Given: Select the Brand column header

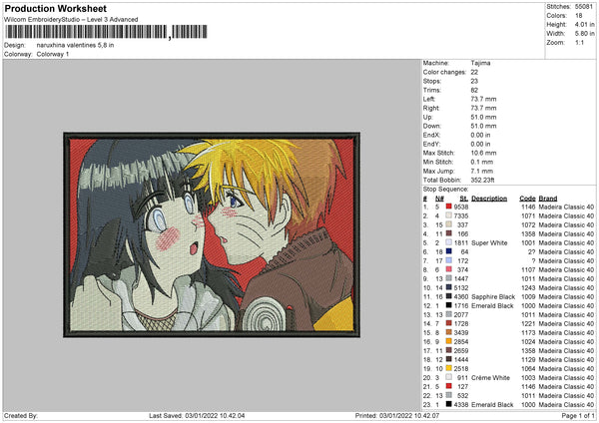Looking at the screenshot, I should (548, 199).
